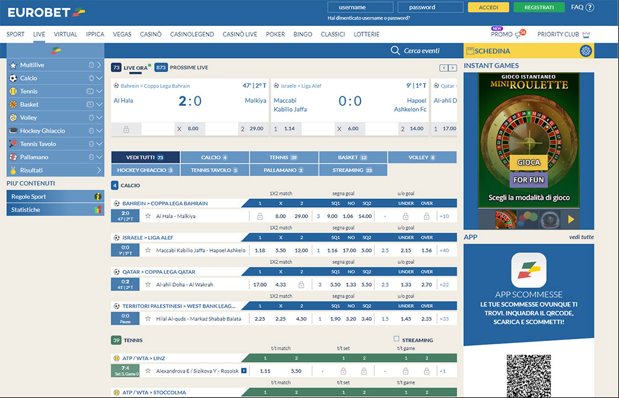Viewport: 619px width, 398px height.
Task: Click the Statistiche chart icon
Action: click(98, 210)
